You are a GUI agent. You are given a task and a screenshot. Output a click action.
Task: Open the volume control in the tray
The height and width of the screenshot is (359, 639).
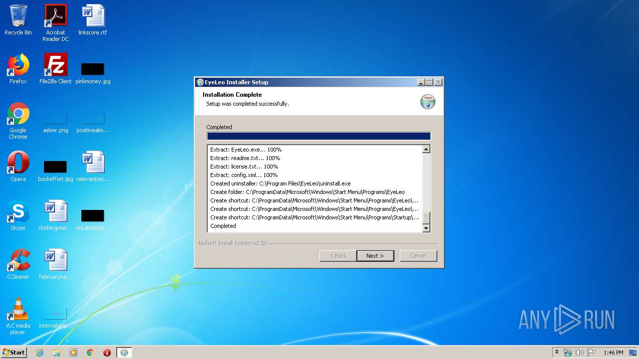click(x=580, y=353)
